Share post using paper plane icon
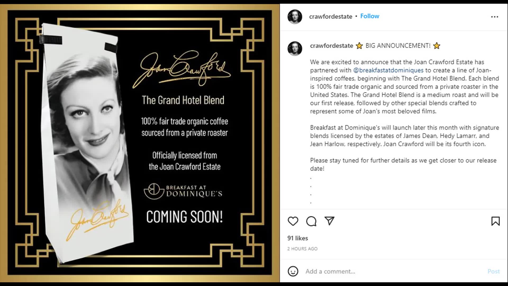This screenshot has height=286, width=508. [x=329, y=221]
